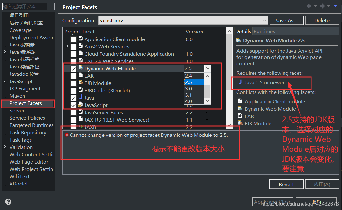Click the Axis2 Web Services facet icon

pos(81,46)
